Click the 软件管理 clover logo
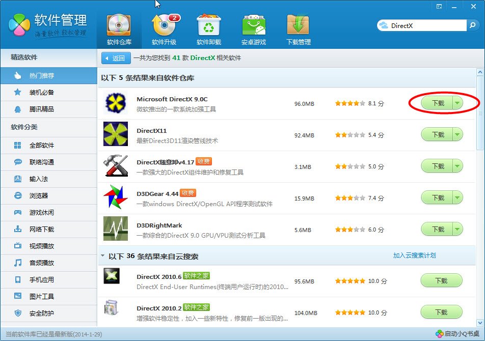The height and width of the screenshot is (341, 485). coord(19,25)
